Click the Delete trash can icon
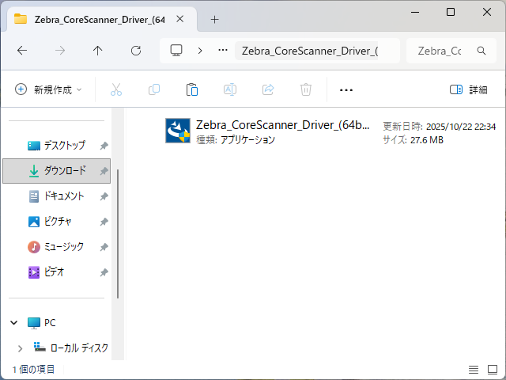This screenshot has width=506, height=380. [306, 89]
